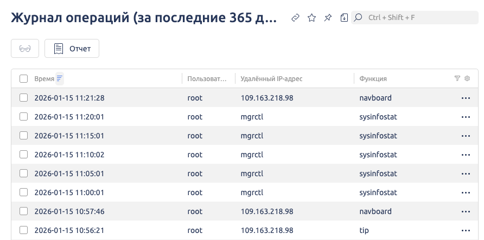Click the Время column header
Viewport: 484px width, 240px height.
[44, 79]
